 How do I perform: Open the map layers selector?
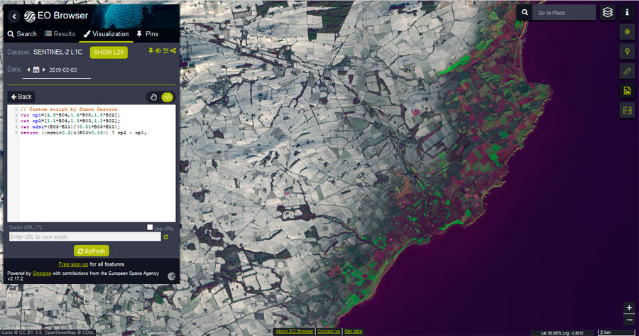608,13
